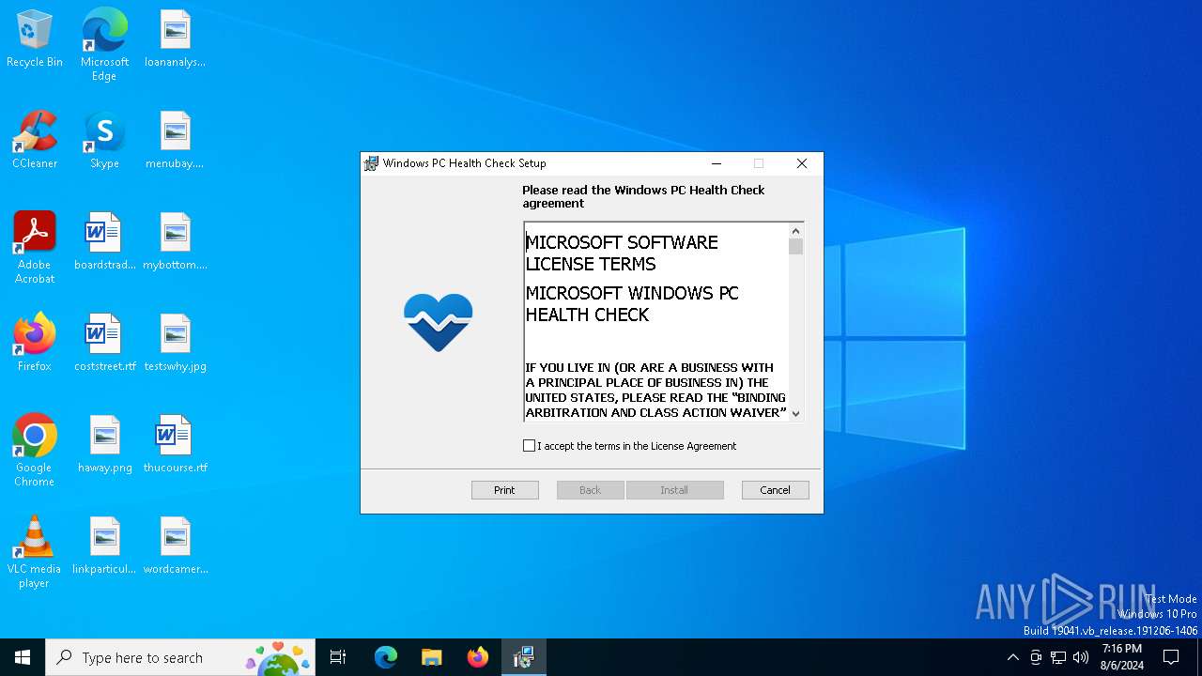
Task: Select the boardstrad... Word document on desktop
Action: coord(104,242)
